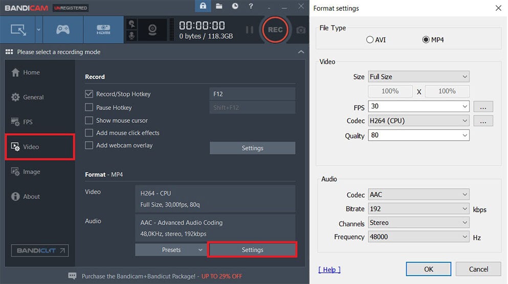Image resolution: width=508 pixels, height=284 pixels.
Task: Take a screenshot with camera icon
Action: 301,30
